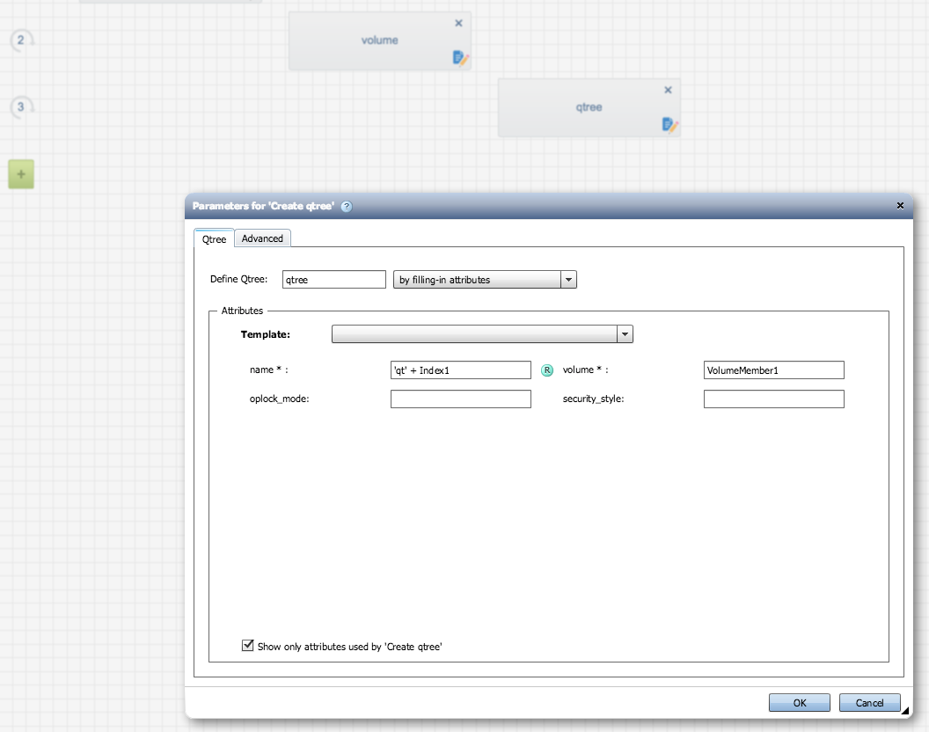Click the green R icon beside name field
This screenshot has height=732, width=929.
pos(547,370)
